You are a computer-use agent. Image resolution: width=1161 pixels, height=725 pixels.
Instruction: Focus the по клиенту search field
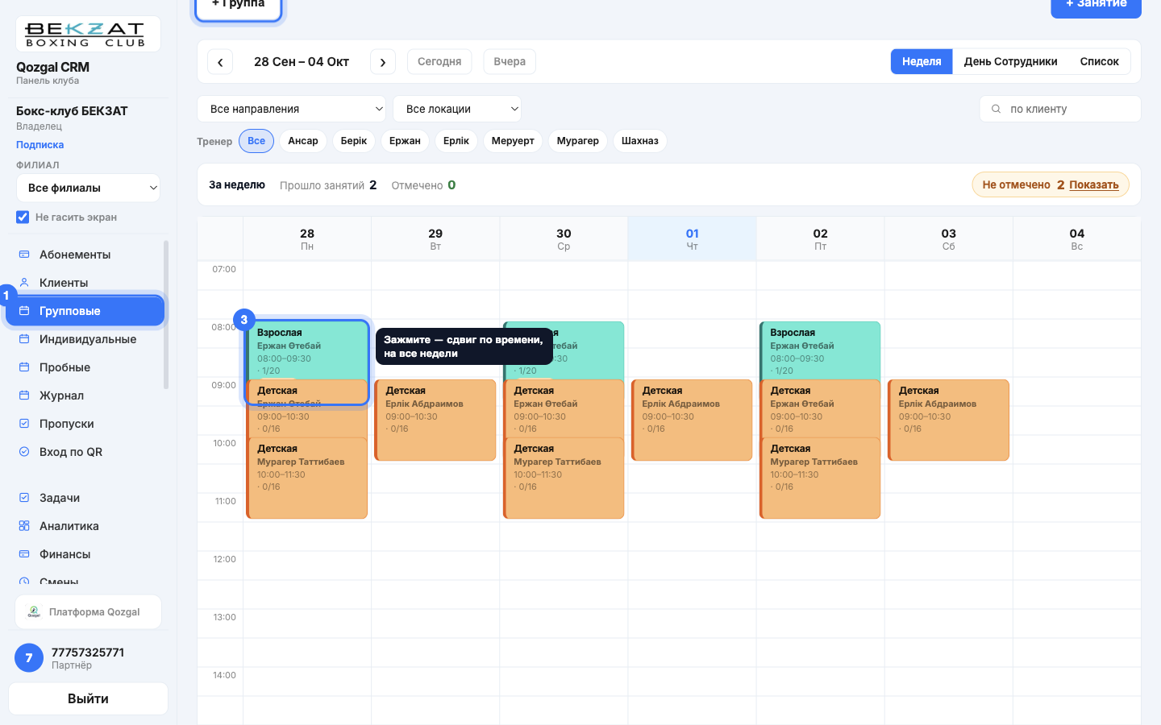click(1060, 109)
